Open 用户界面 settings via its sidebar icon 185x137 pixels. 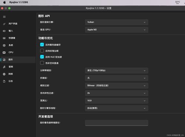click(4, 24)
